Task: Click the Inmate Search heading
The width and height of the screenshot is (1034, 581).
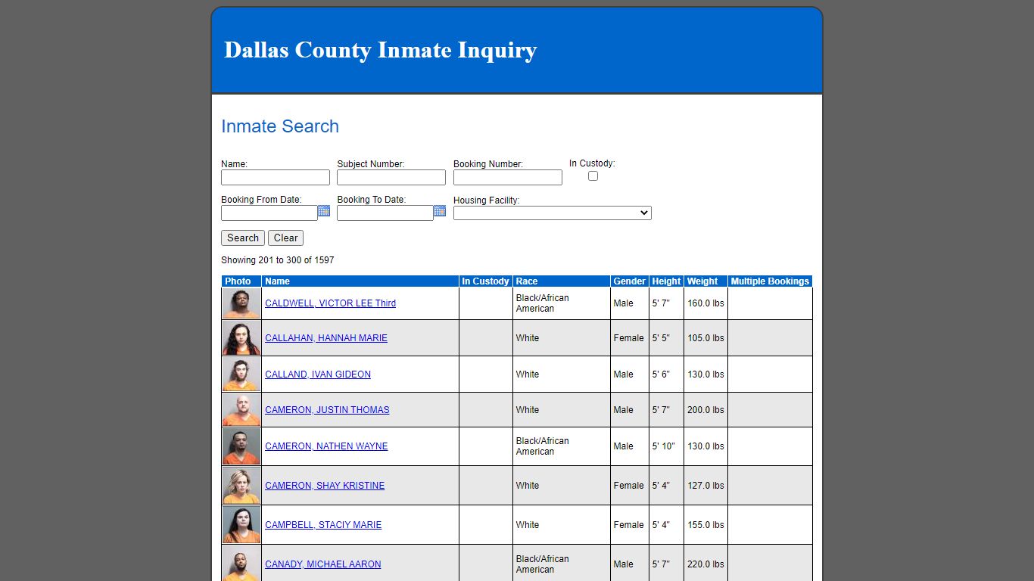Action: click(280, 126)
